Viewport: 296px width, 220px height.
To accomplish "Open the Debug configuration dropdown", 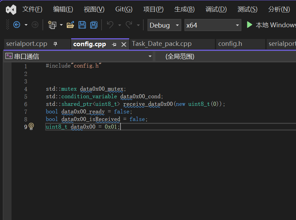I will point(164,25).
